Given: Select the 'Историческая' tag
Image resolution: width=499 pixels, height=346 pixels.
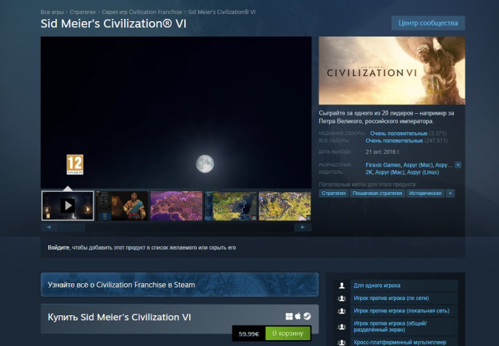Looking at the screenshot, I should pyautogui.click(x=425, y=193).
